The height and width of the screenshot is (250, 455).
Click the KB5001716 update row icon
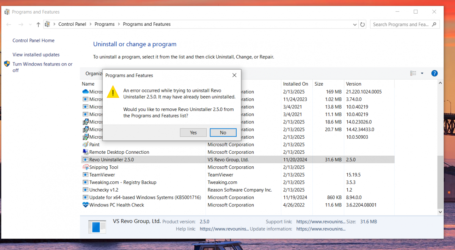pyautogui.click(x=85, y=197)
